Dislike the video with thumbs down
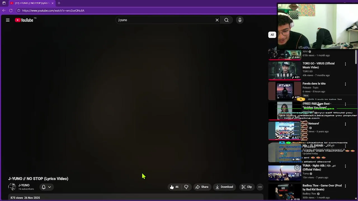This screenshot has height=201, width=358. (186, 187)
